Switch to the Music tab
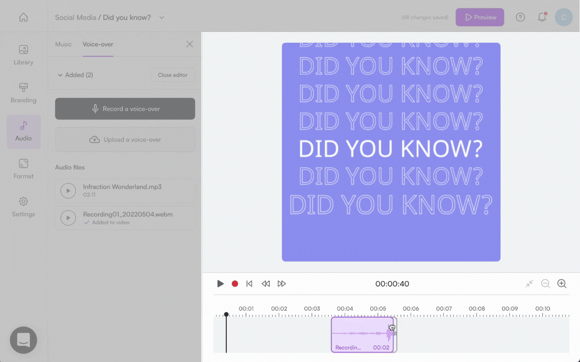This screenshot has height=362, width=580. [x=63, y=44]
